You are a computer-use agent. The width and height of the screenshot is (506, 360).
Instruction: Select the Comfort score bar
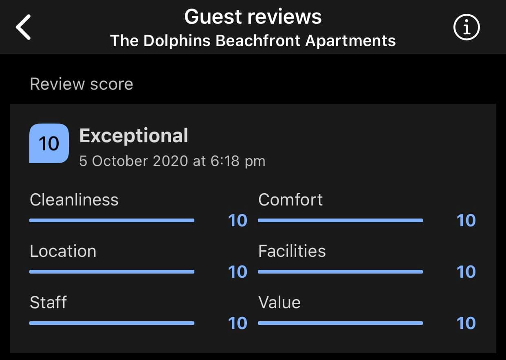pos(341,220)
